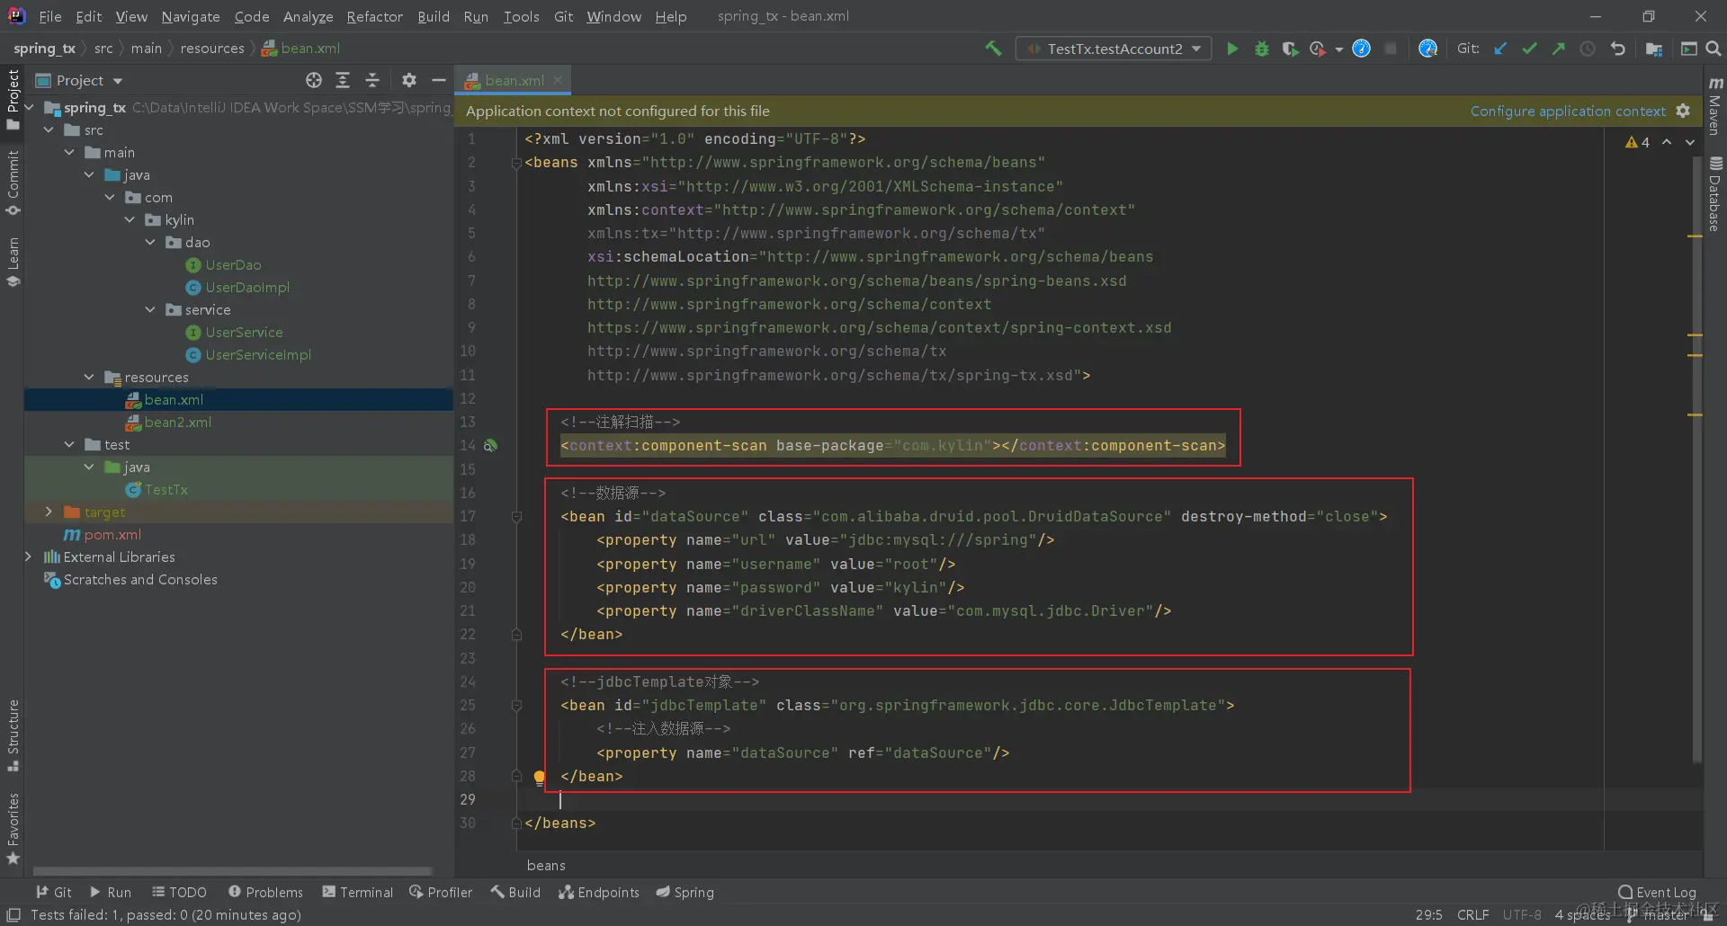1727x926 pixels.
Task: Click the Build Project hammer icon
Action: [x=993, y=49]
